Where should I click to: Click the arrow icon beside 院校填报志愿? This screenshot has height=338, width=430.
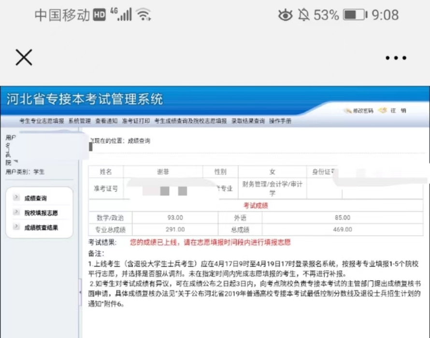16,212
